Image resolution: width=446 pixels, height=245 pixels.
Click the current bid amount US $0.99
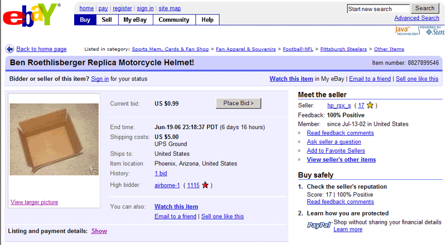pos(167,104)
